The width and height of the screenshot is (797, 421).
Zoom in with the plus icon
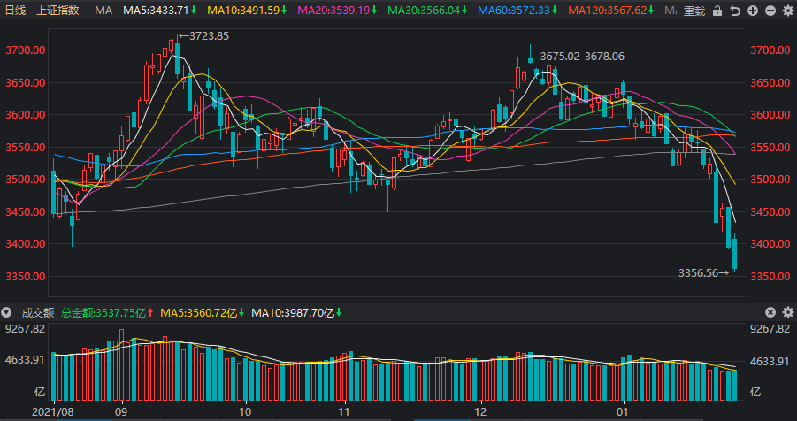click(x=753, y=11)
